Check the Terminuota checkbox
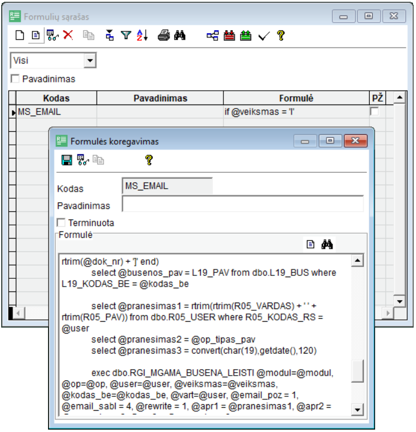The height and width of the screenshot is (432, 416). coord(61,223)
